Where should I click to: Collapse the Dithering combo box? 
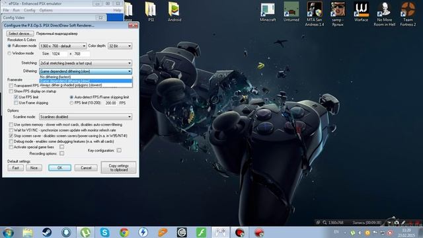85,71
